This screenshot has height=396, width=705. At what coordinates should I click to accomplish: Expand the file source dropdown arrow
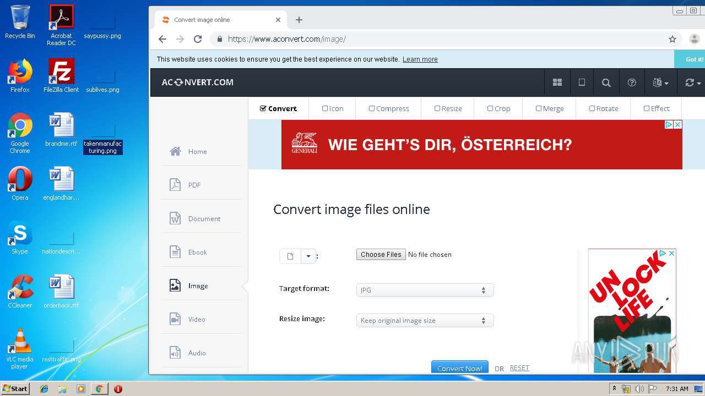[x=308, y=256]
